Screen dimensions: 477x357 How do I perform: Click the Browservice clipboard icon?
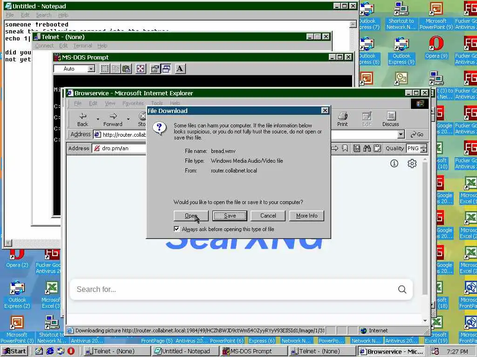click(377, 148)
